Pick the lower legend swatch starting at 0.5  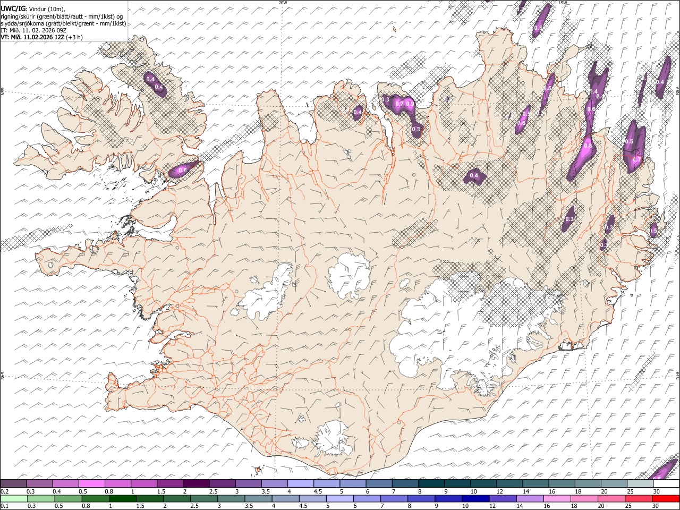pos(69,499)
